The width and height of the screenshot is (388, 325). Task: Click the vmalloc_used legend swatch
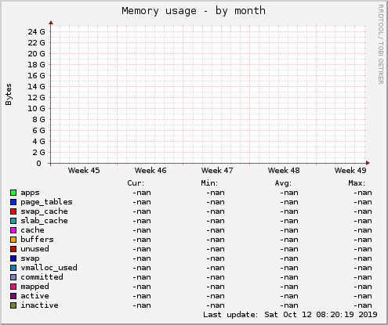[13, 268]
